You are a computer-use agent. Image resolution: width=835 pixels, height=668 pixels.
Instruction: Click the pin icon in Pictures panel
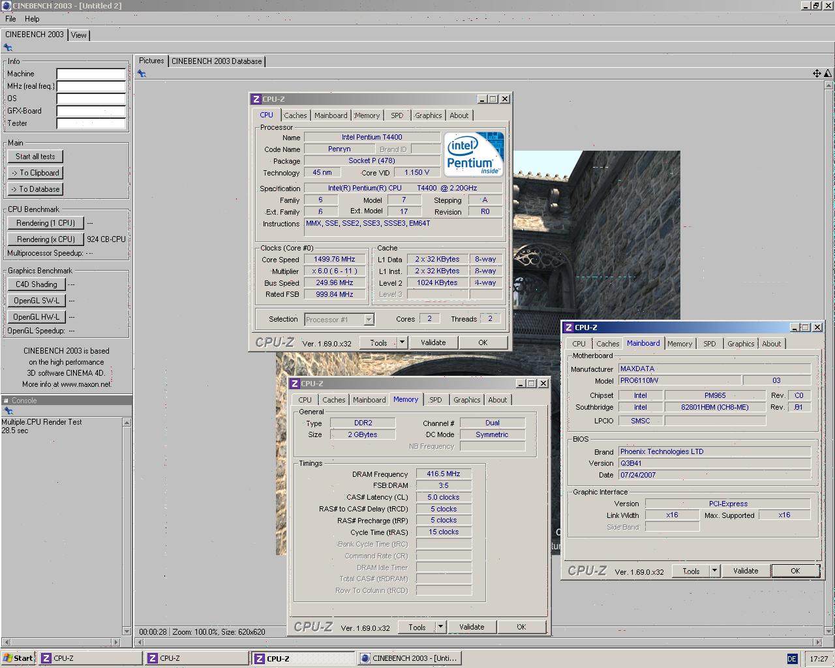point(142,74)
